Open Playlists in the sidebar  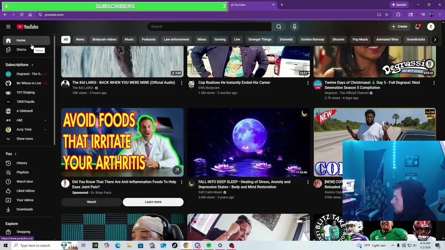pos(26,172)
